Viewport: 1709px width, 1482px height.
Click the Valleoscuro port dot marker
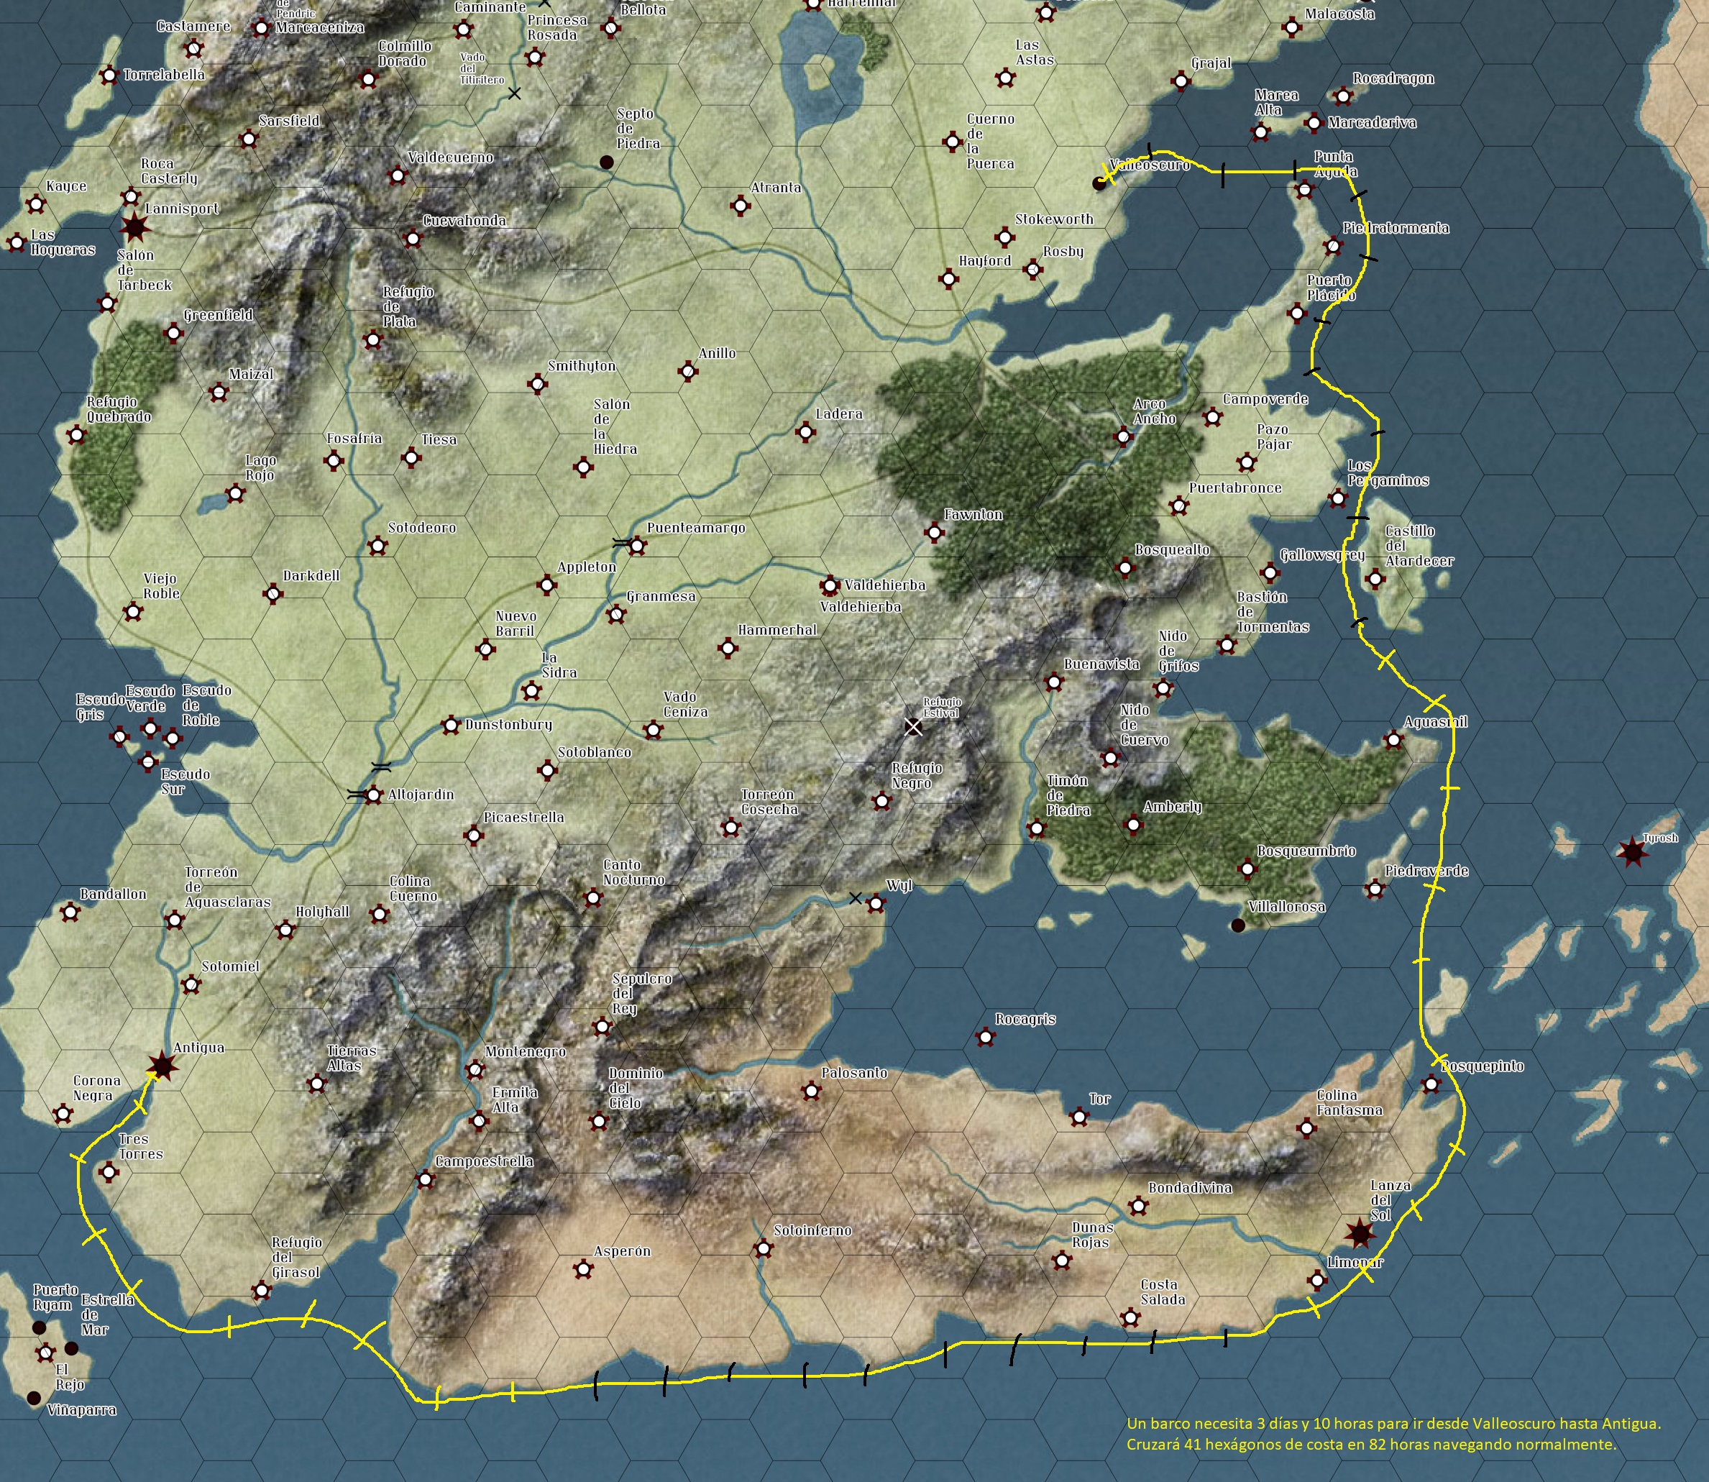click(1099, 183)
